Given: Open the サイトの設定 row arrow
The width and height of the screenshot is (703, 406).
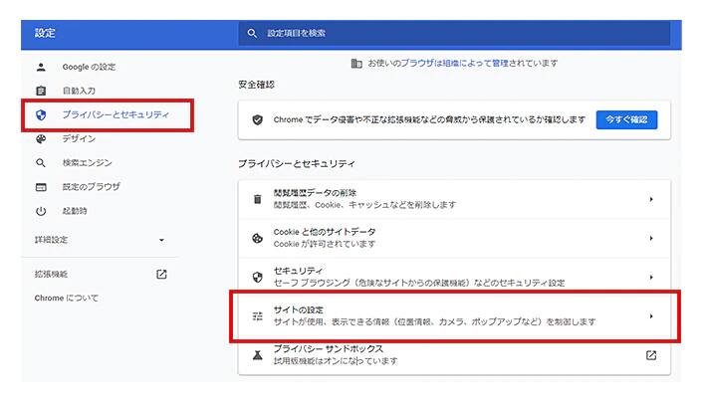Looking at the screenshot, I should click(651, 316).
